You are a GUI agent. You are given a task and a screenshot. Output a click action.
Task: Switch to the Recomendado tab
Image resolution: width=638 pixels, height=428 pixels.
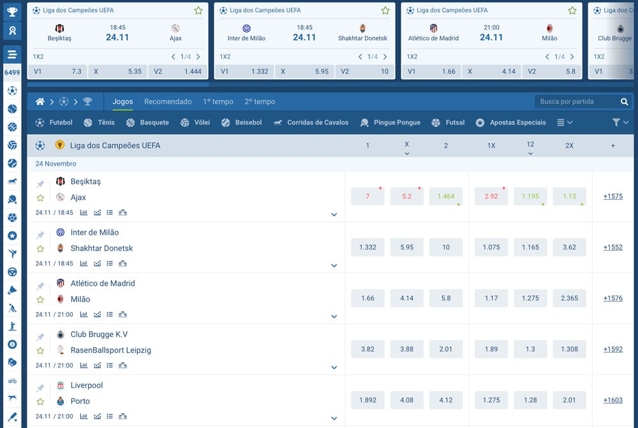168,101
